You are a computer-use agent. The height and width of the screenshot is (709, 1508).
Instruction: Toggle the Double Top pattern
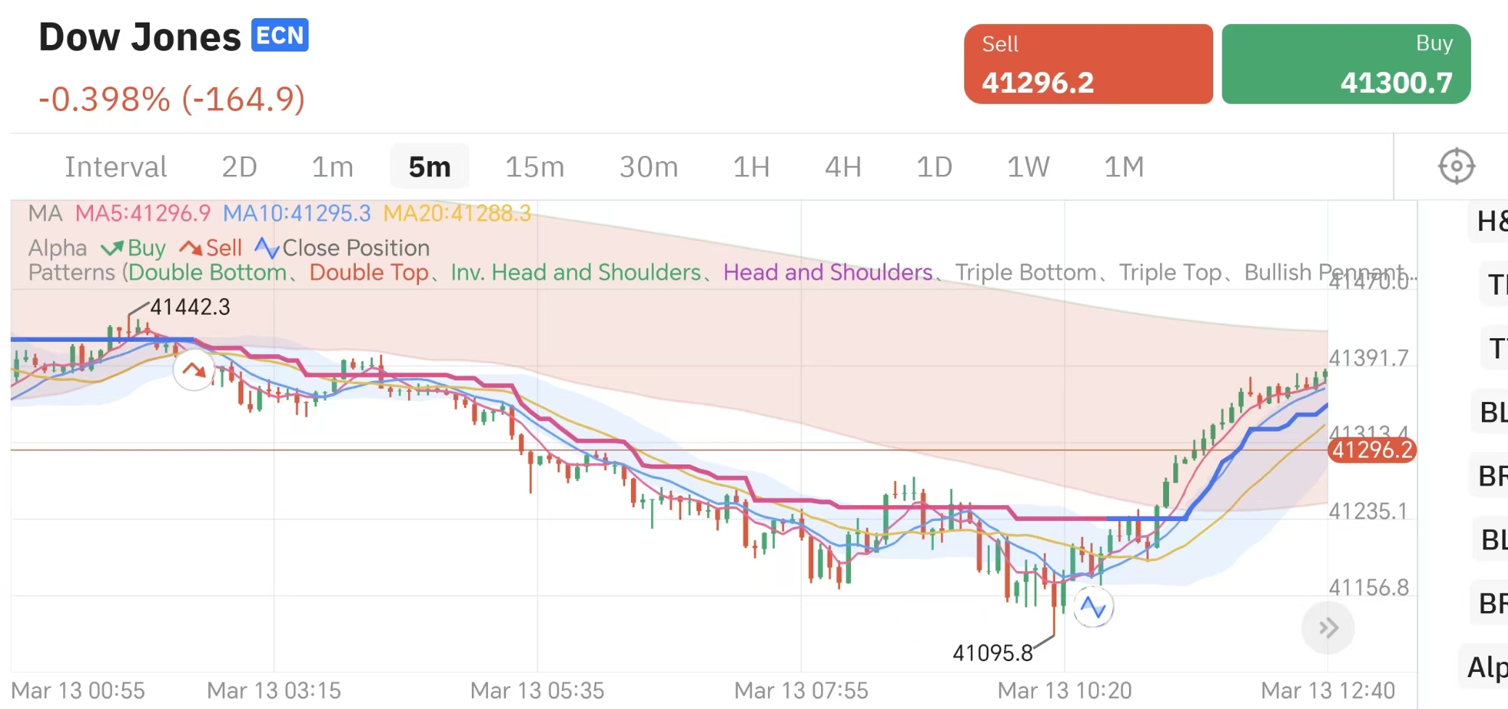tap(369, 273)
